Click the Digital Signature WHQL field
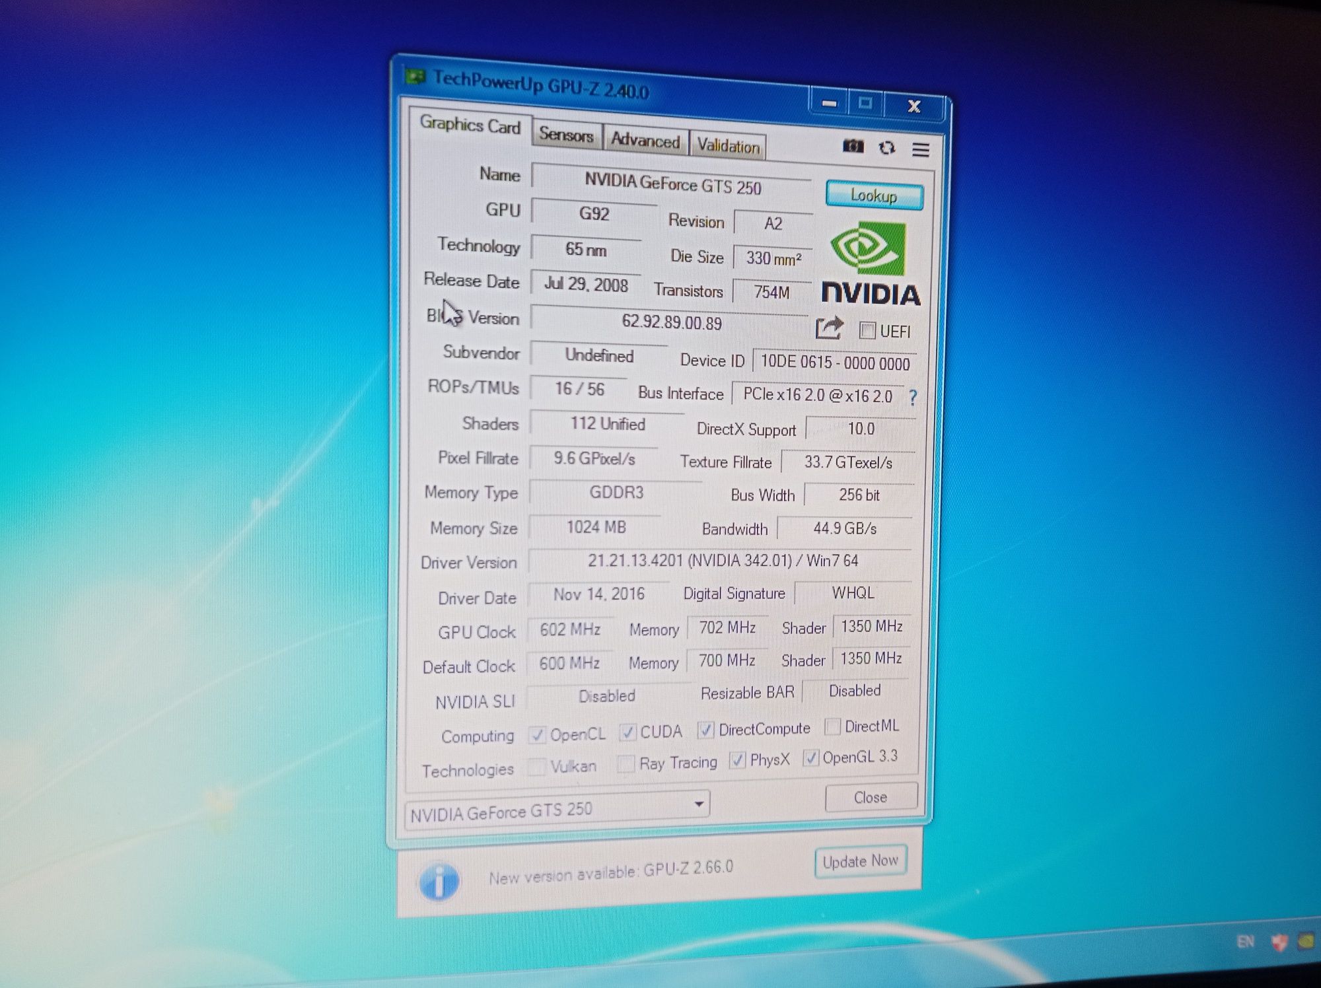Image resolution: width=1321 pixels, height=988 pixels. 853,592
